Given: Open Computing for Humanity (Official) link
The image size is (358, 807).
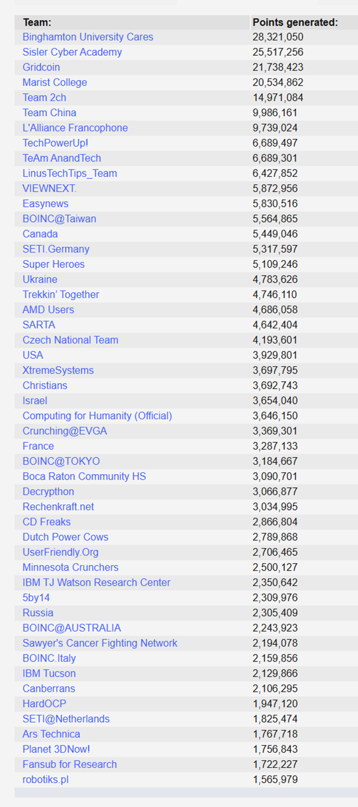Looking at the screenshot, I should (x=97, y=416).
